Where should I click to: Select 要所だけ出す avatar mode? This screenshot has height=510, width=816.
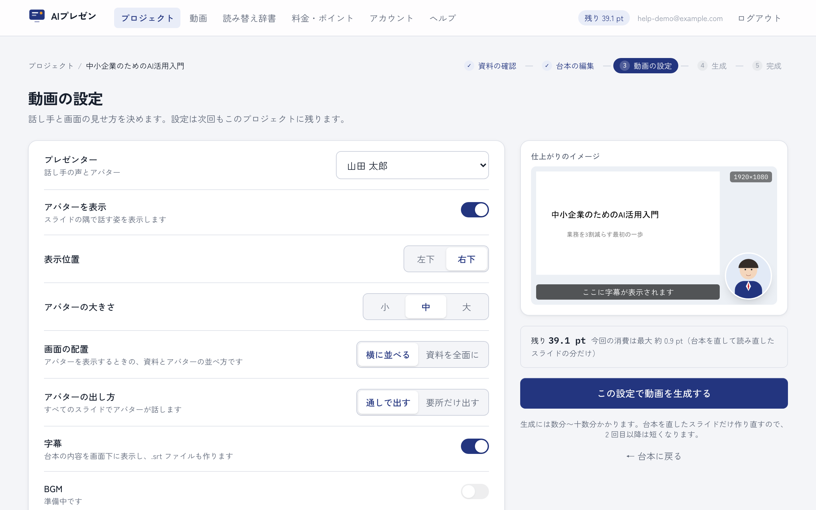tap(452, 402)
